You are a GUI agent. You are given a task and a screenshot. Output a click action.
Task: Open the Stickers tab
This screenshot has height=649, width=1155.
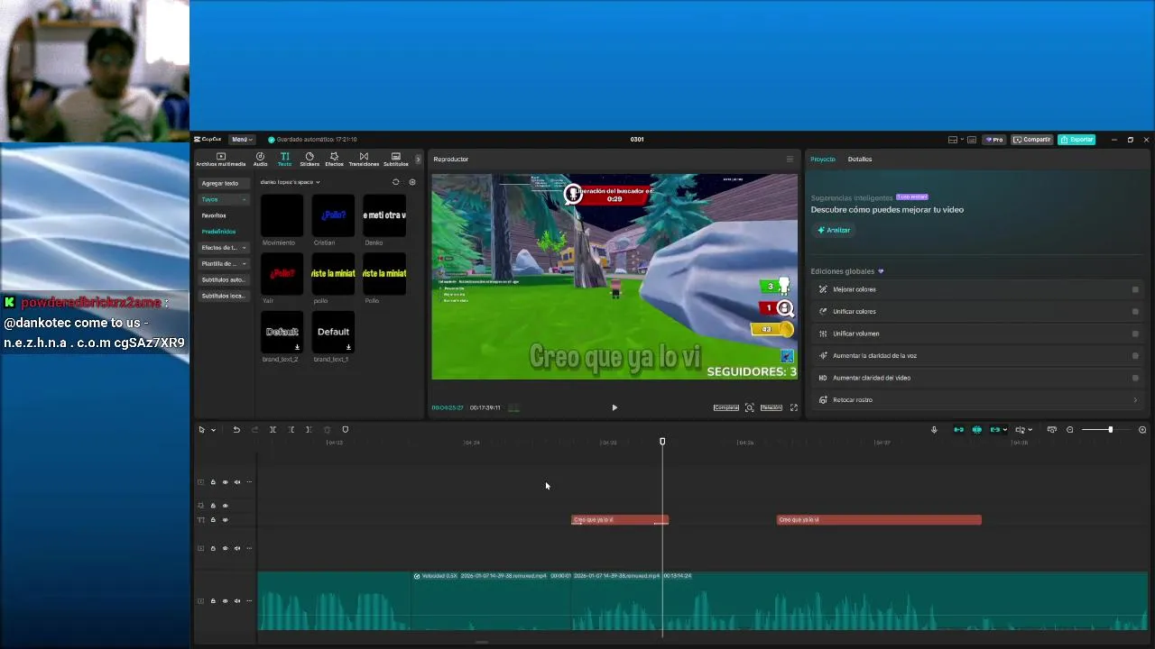(310, 160)
